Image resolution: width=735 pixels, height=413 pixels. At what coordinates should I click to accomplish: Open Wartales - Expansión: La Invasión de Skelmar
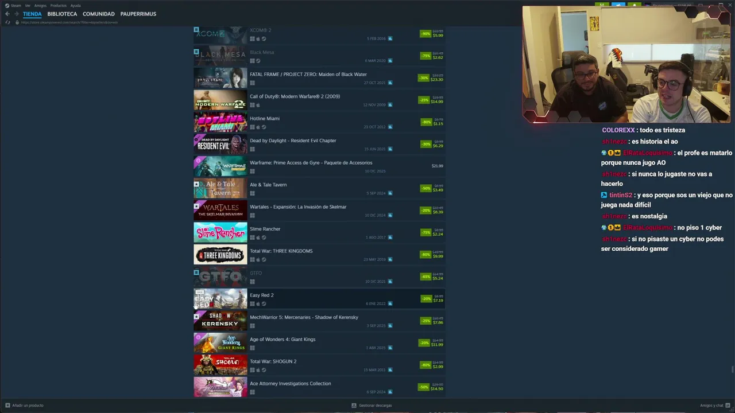coord(298,207)
